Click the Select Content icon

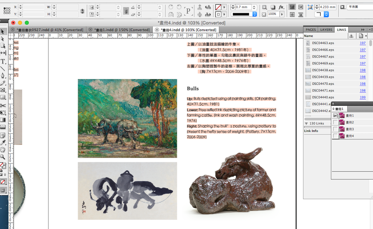[x=200, y=14]
